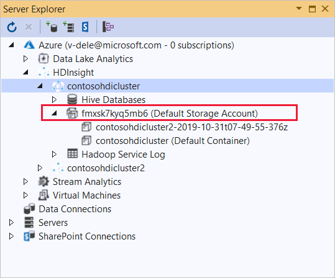Click the Stream Analytics gear icon
This screenshot has width=335, height=278.
tap(44, 182)
